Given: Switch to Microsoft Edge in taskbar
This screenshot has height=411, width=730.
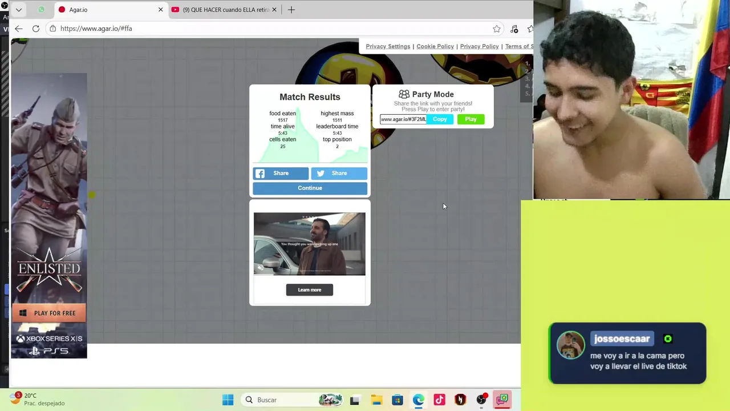Looking at the screenshot, I should pyautogui.click(x=418, y=400).
